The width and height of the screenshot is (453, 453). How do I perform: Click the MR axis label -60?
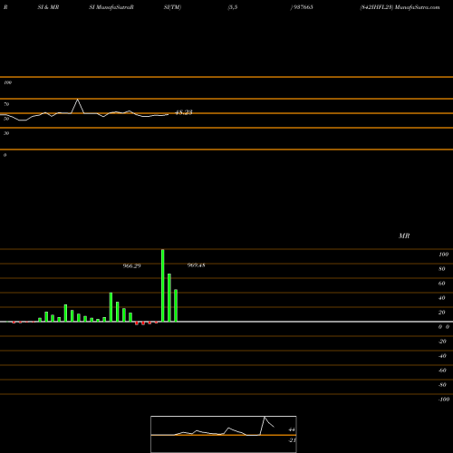442,371
